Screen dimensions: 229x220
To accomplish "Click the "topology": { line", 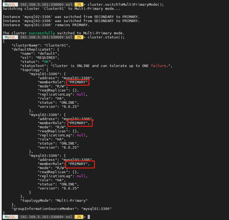I will [x=34, y=70].
